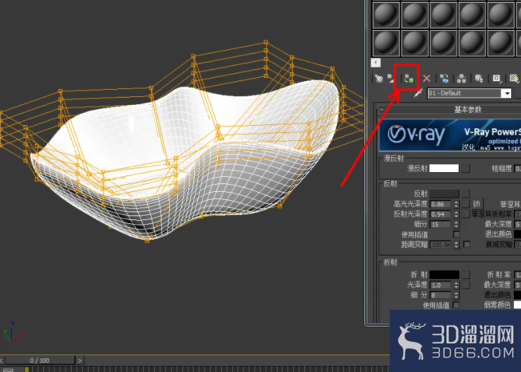Click the Make Unique icon

click(461, 79)
